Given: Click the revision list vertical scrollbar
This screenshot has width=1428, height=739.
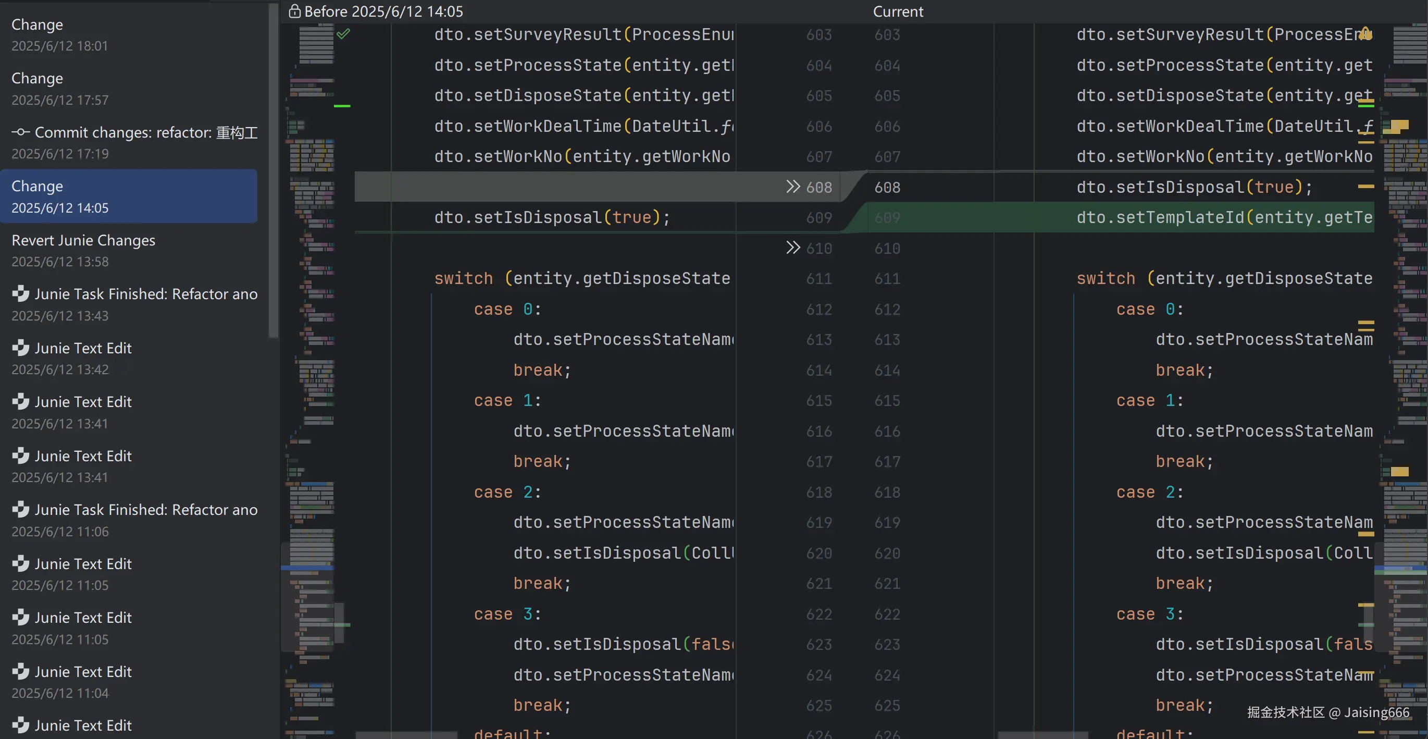Looking at the screenshot, I should point(273,166).
